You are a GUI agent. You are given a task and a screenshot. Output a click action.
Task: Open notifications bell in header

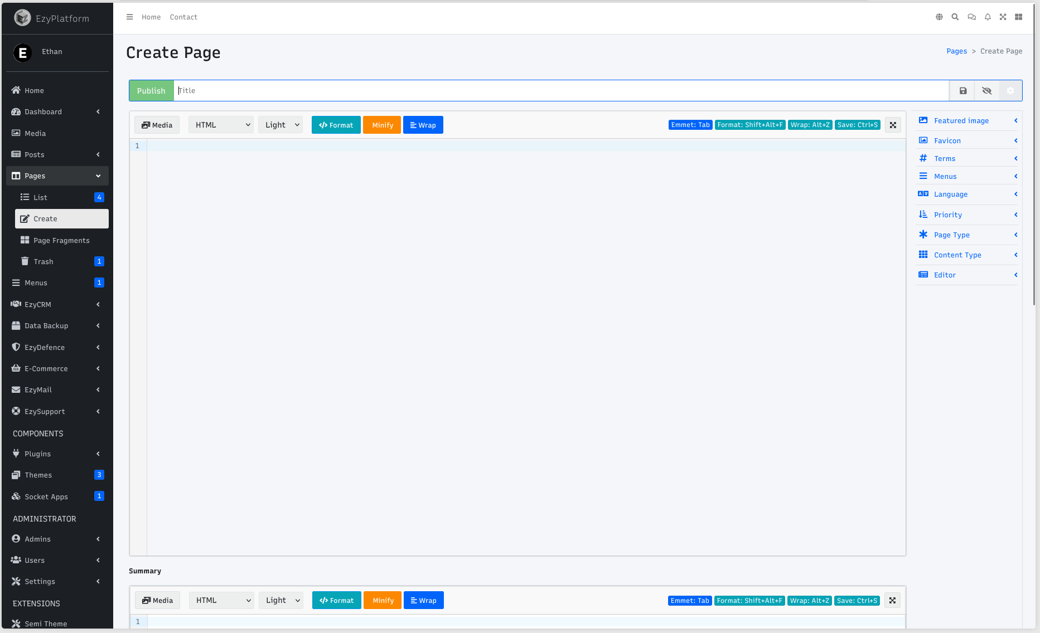point(987,17)
